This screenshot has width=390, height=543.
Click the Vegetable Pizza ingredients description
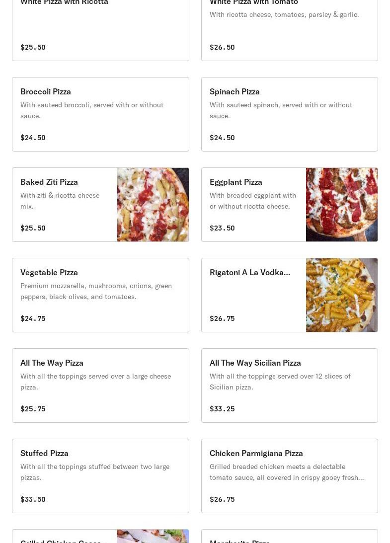(96, 291)
